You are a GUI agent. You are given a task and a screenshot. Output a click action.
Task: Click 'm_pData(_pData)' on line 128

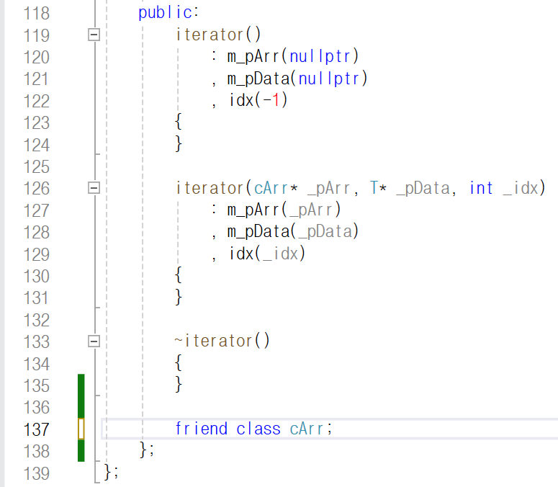pyautogui.click(x=292, y=232)
